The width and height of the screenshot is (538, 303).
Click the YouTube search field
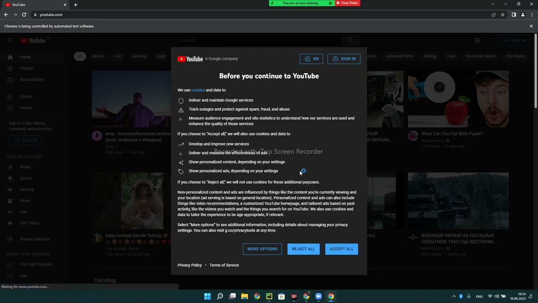[259, 40]
